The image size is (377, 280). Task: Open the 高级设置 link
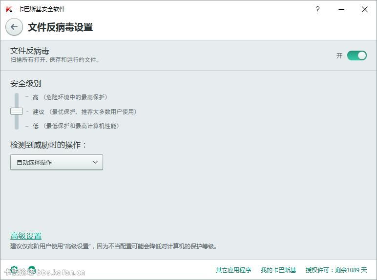tap(26, 236)
